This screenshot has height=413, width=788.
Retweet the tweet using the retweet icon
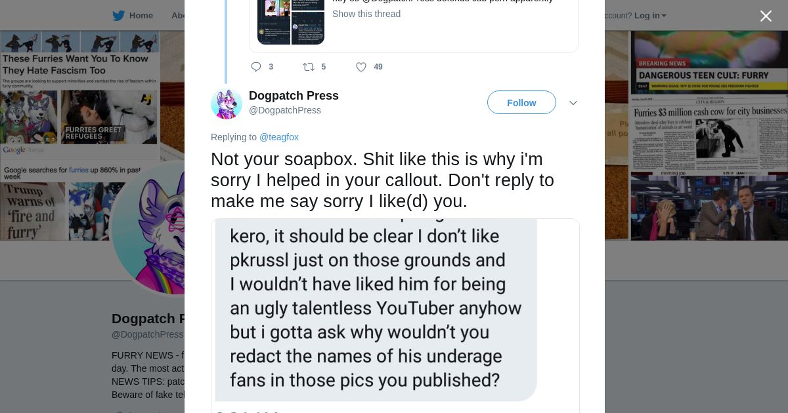click(x=308, y=67)
